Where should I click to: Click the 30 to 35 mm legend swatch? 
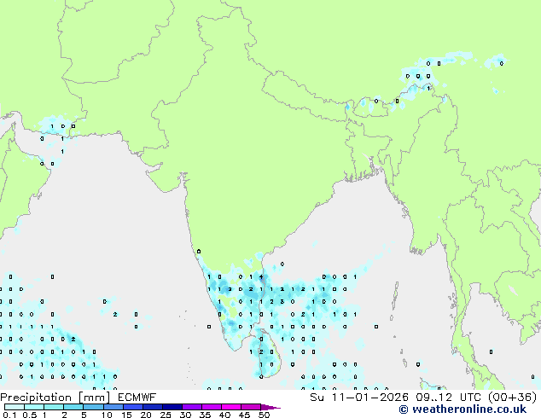pyautogui.click(x=192, y=407)
